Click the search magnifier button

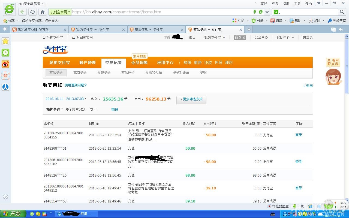tap(342, 12)
